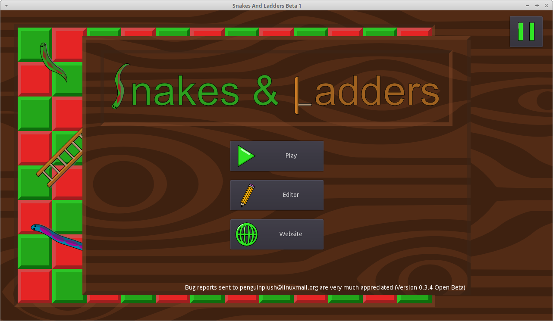Start a game via the Play label
The width and height of the screenshot is (553, 321).
click(x=291, y=156)
